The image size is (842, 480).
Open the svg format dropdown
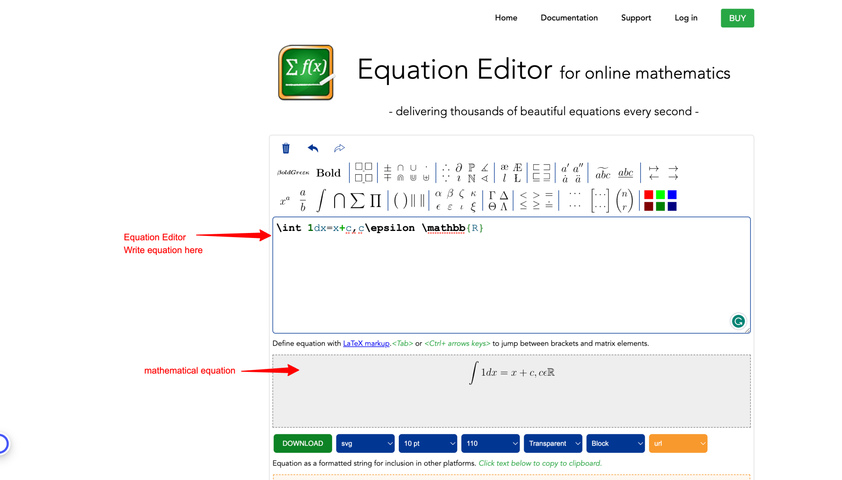365,443
